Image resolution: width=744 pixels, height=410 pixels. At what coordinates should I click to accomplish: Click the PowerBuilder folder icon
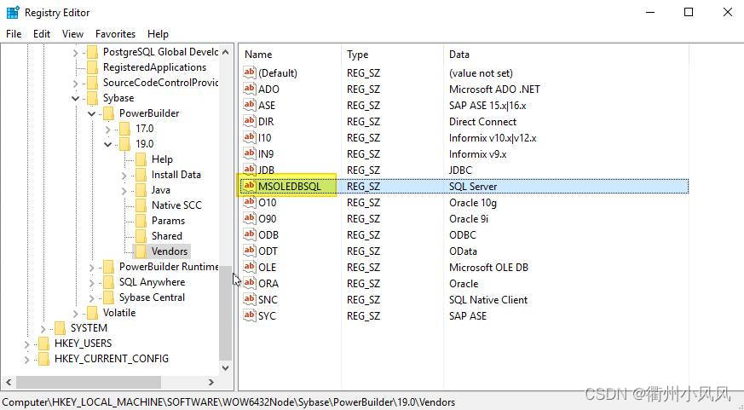[x=108, y=113]
